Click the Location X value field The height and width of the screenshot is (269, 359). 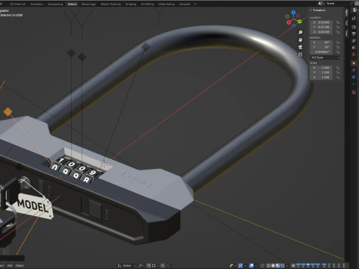[322, 22]
